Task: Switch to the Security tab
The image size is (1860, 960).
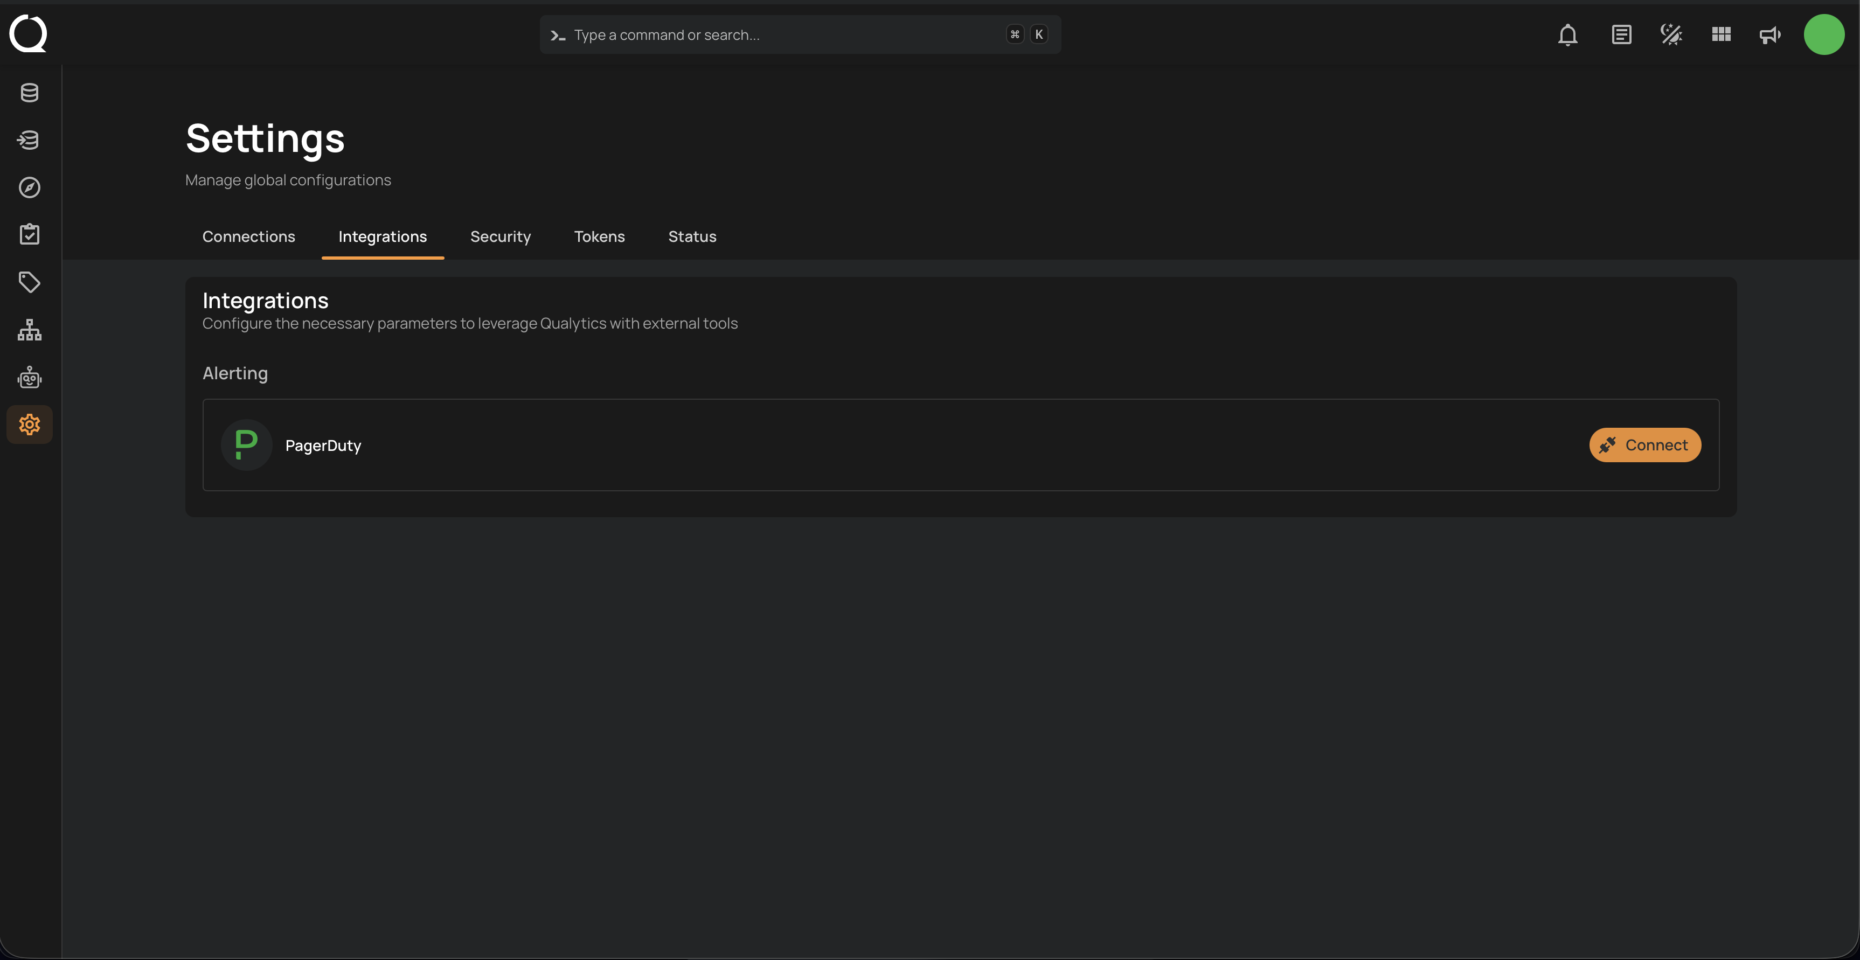Action: coord(501,236)
